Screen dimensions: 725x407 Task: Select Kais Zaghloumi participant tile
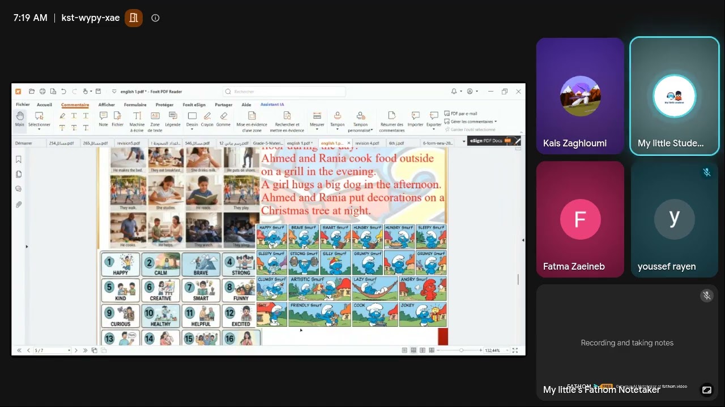point(580,96)
